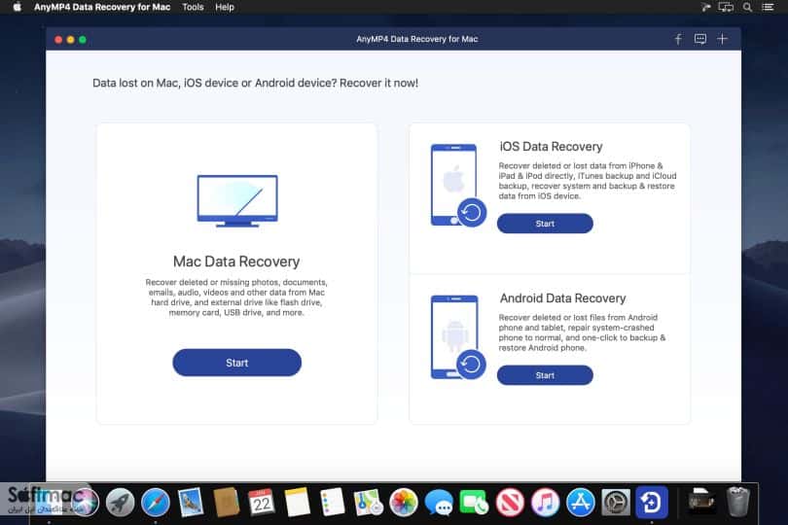Open Safari from the dock
Image resolution: width=788 pixels, height=525 pixels.
(x=156, y=502)
